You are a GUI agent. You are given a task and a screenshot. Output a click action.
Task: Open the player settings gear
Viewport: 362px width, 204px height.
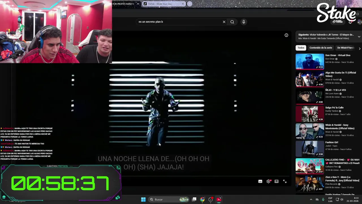click(x=268, y=181)
